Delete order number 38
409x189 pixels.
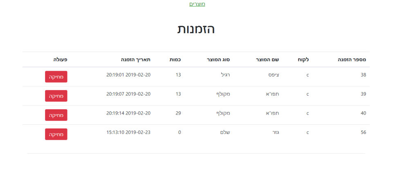point(56,76)
